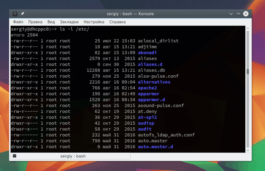
Task: Close the Konsole window
Action: point(246,14)
